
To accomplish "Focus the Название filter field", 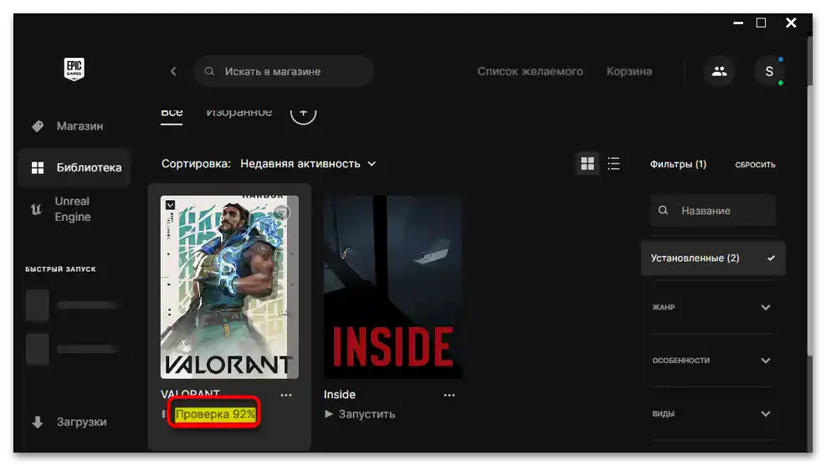I will point(713,210).
